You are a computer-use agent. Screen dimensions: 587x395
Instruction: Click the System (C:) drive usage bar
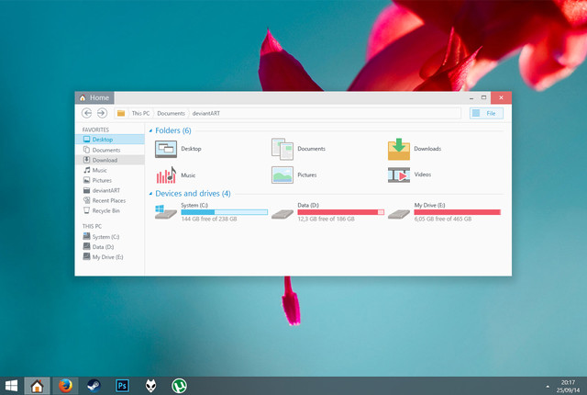tap(224, 212)
